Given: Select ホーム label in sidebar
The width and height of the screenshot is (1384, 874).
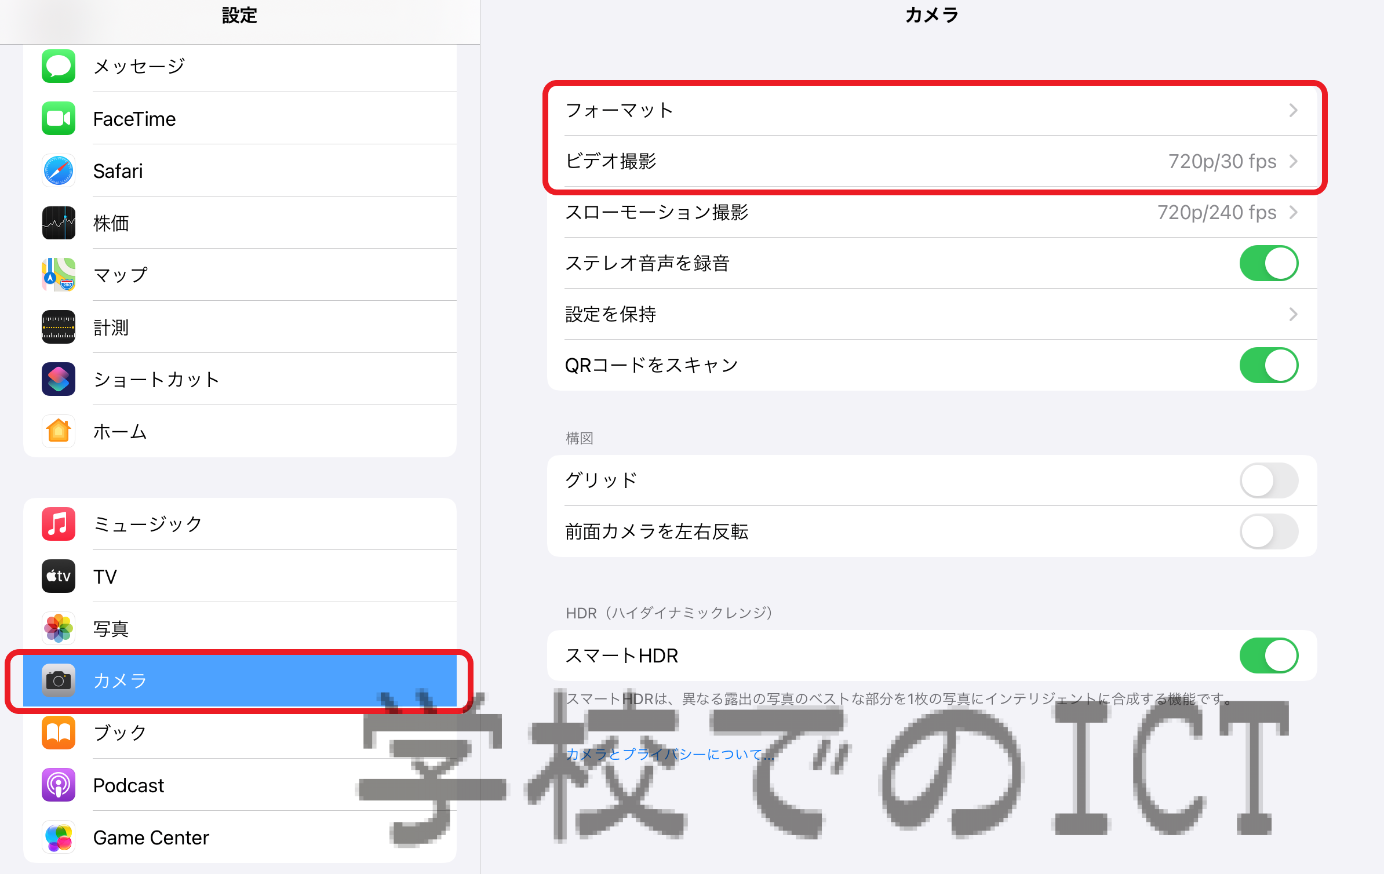Looking at the screenshot, I should 120,432.
